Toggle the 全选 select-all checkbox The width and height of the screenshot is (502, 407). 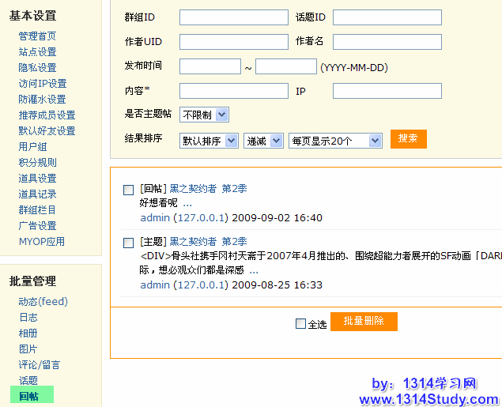(300, 323)
